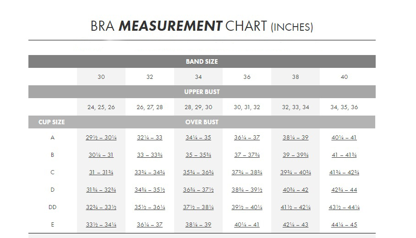This screenshot has width=416, height=238.
Task: Click the CUP SIZE header label
Action: (52, 122)
